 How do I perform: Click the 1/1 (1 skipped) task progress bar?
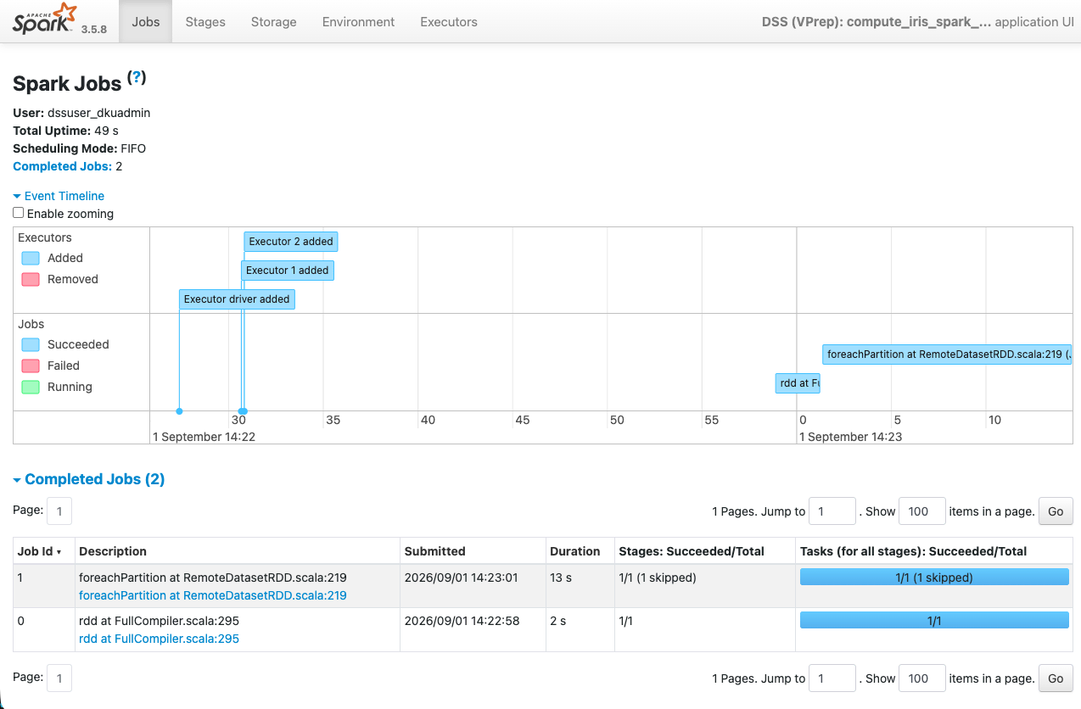click(x=934, y=578)
